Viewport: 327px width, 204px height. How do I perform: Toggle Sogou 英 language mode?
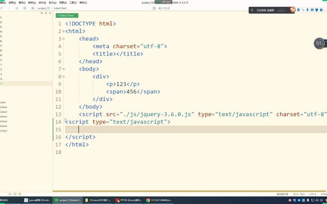pos(298,10)
